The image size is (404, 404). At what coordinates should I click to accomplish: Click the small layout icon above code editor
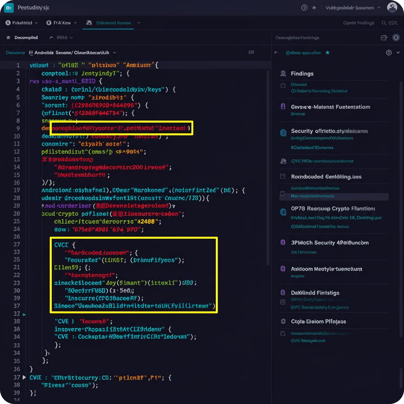point(251,52)
